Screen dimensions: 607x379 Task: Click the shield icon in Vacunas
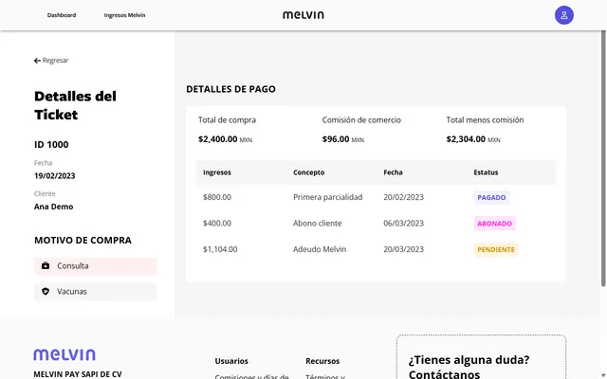tap(46, 291)
